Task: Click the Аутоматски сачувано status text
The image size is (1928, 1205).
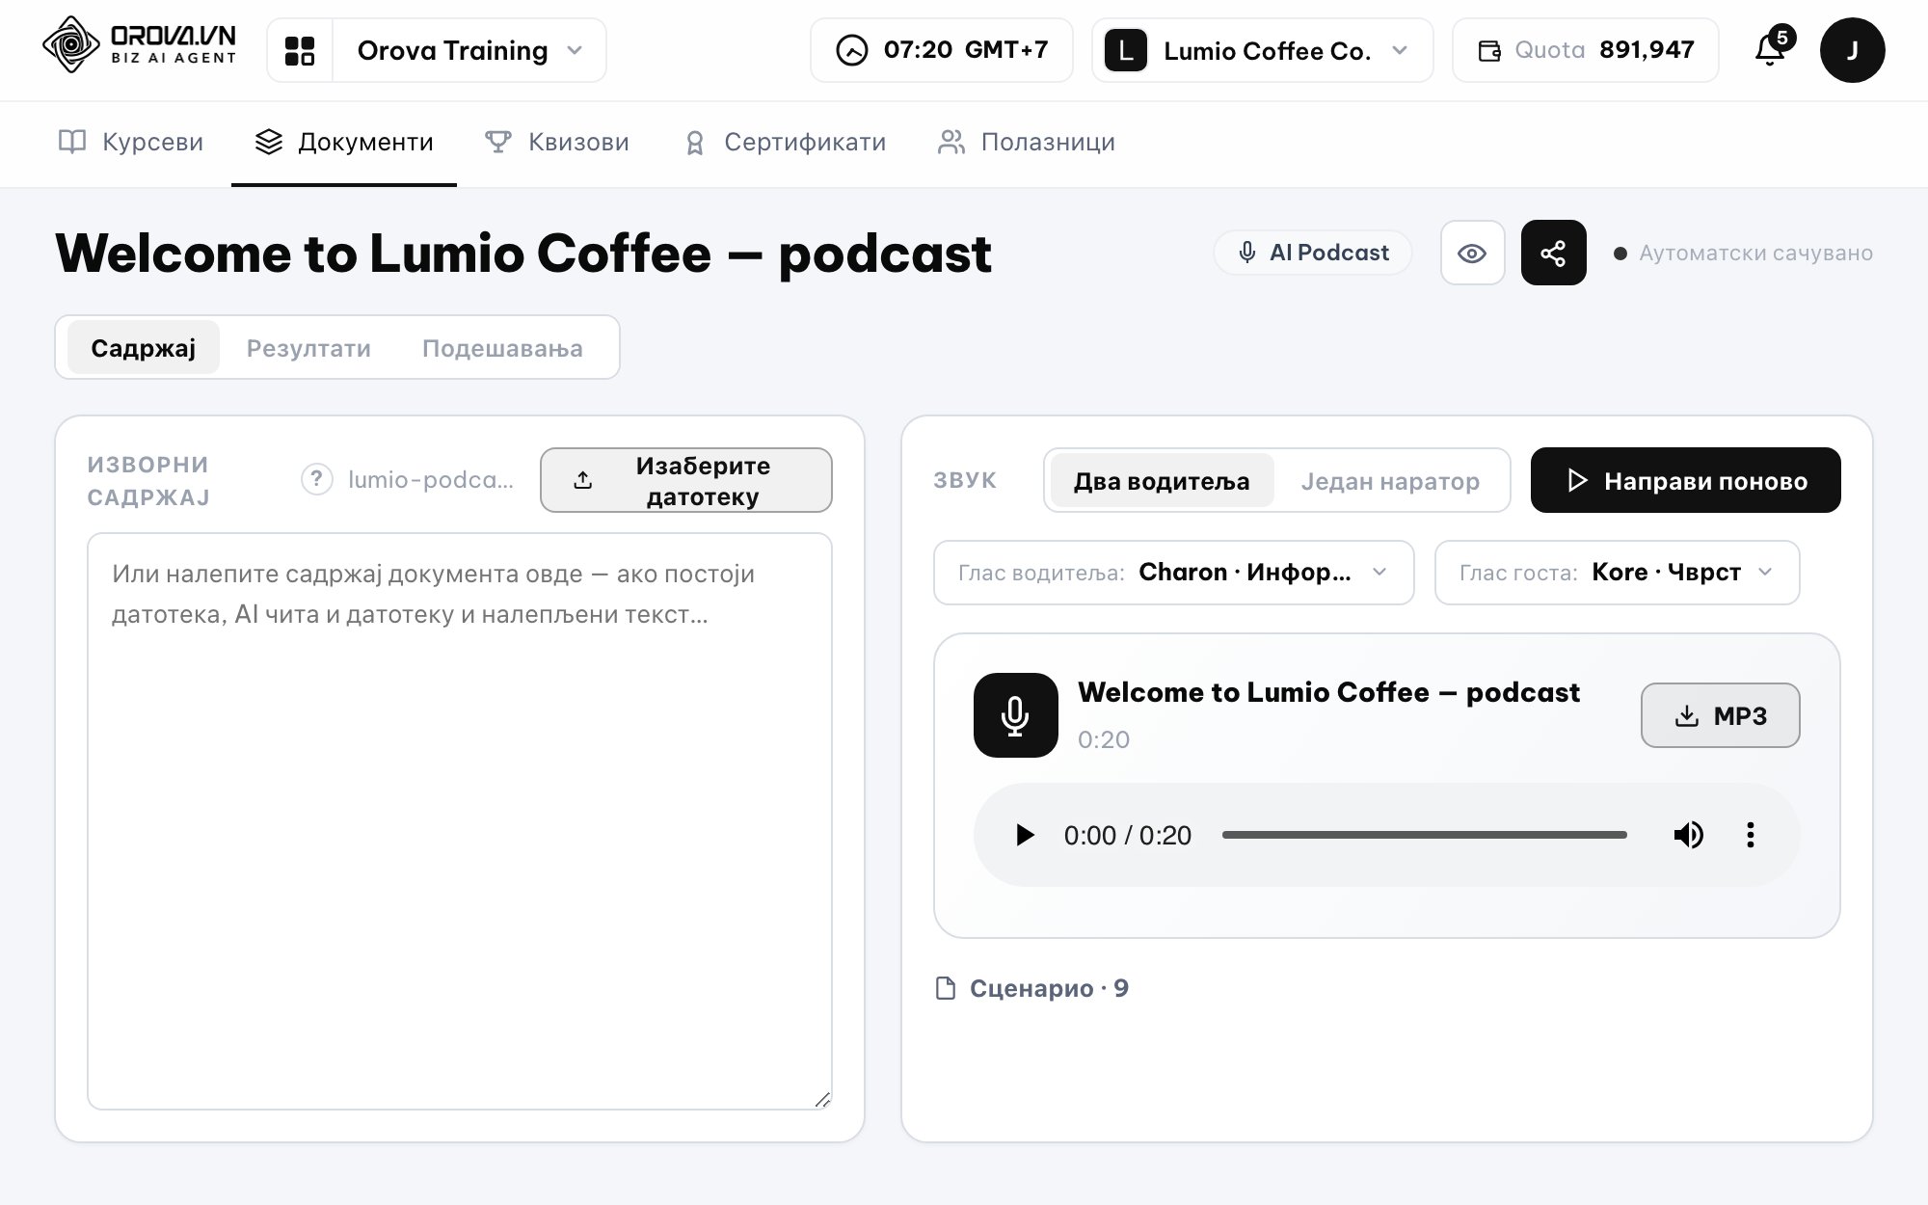Action: click(x=1755, y=253)
